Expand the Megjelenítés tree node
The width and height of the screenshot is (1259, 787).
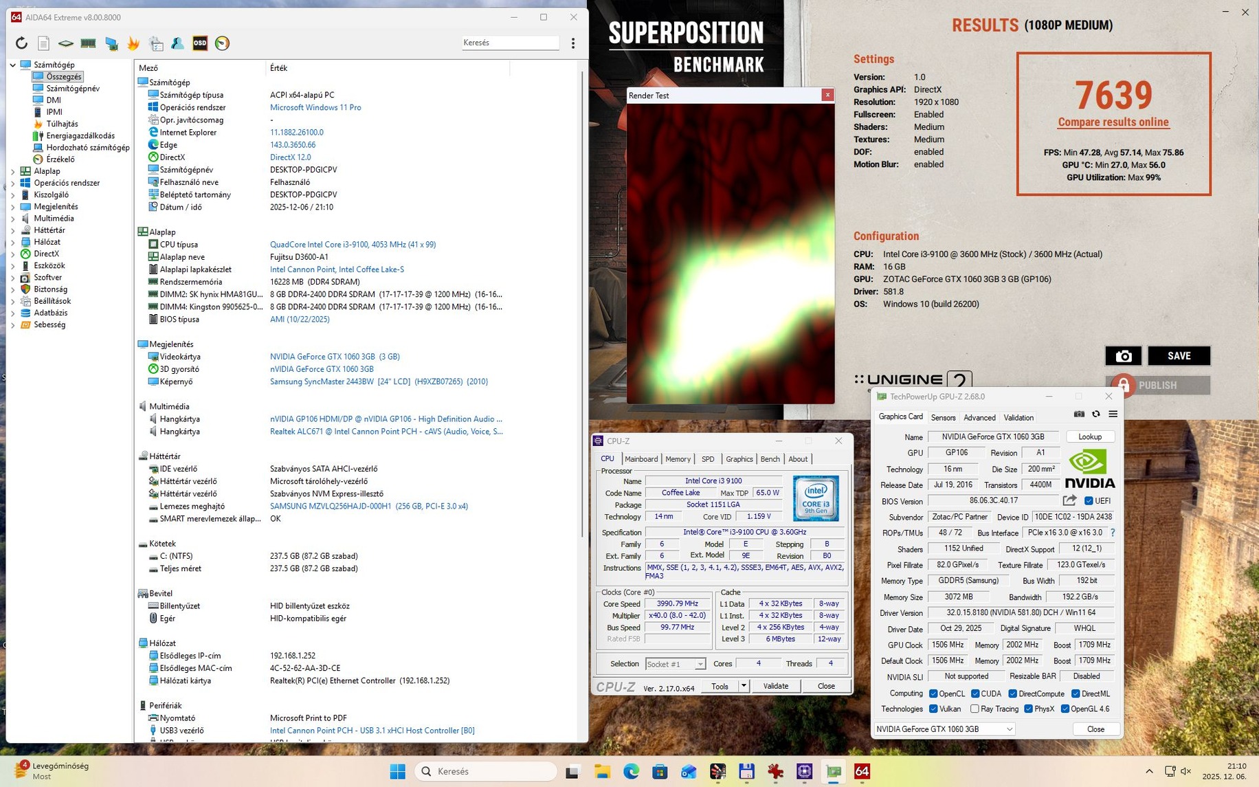13,206
